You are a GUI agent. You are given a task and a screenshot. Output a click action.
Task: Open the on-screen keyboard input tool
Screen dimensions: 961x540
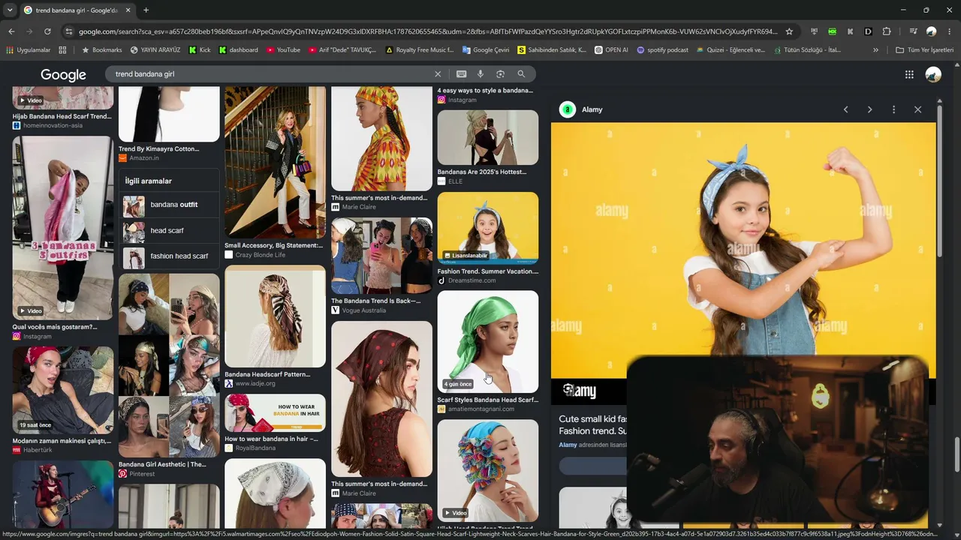pyautogui.click(x=461, y=74)
